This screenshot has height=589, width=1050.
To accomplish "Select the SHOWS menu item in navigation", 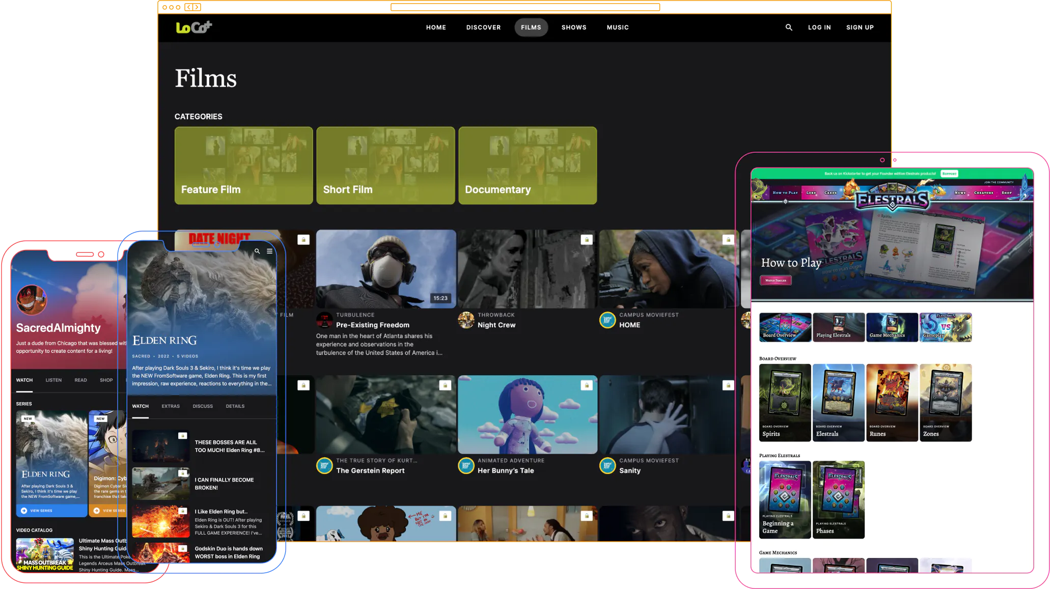I will (573, 26).
